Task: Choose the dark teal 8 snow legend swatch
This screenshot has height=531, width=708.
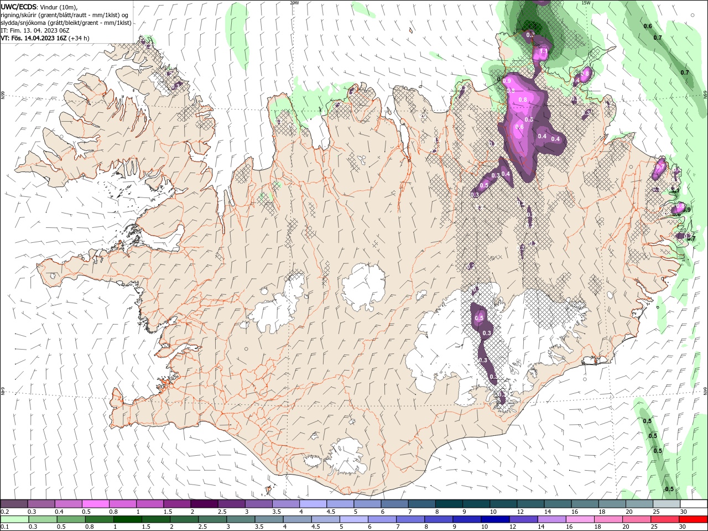Action: tap(449, 504)
